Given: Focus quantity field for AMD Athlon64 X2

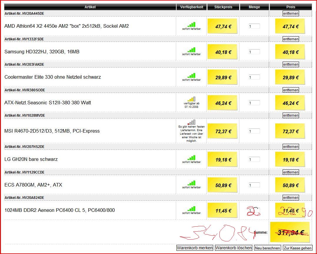Looking at the screenshot, I should 254,26.
